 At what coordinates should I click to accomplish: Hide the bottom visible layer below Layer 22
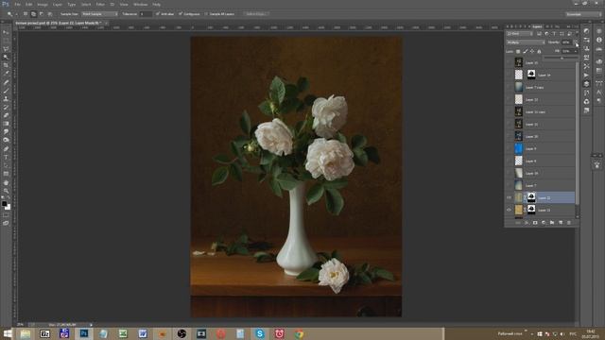tap(509, 210)
